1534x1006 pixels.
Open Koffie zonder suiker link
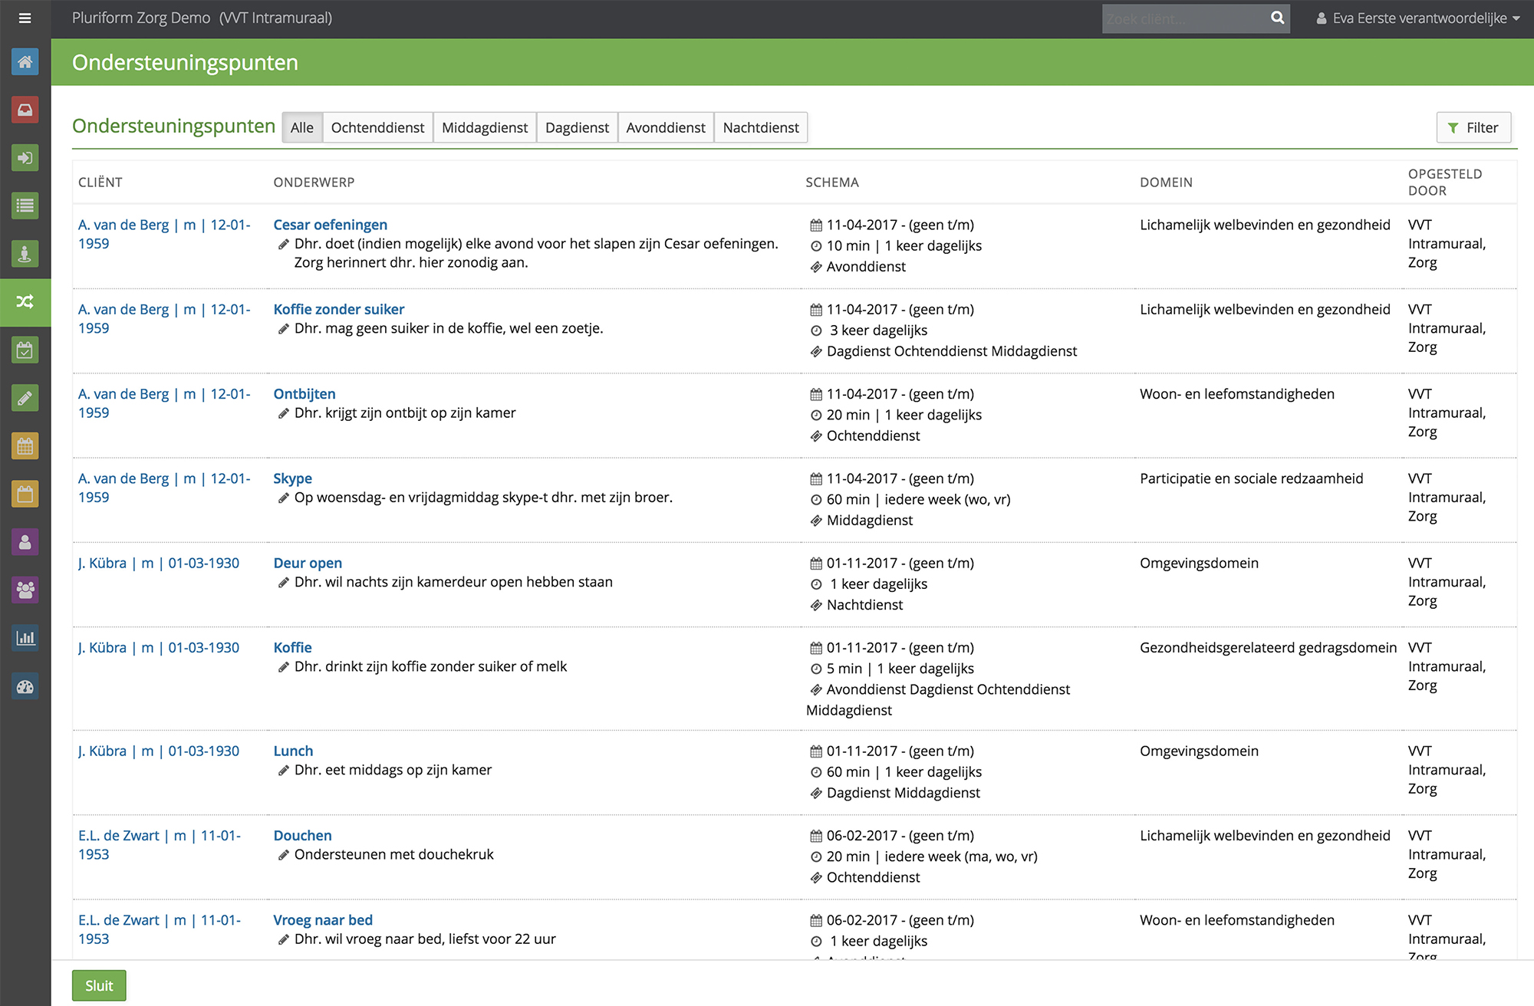(x=338, y=309)
